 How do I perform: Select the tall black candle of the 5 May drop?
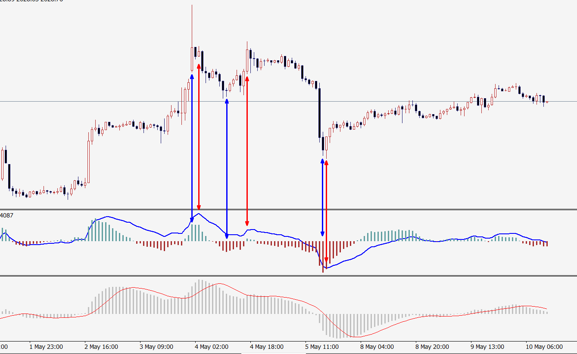click(320, 113)
